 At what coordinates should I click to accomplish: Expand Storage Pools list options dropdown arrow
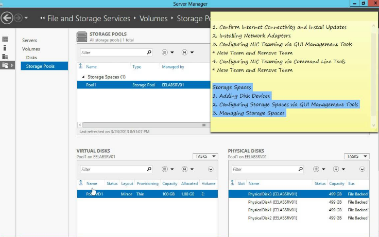(172, 52)
